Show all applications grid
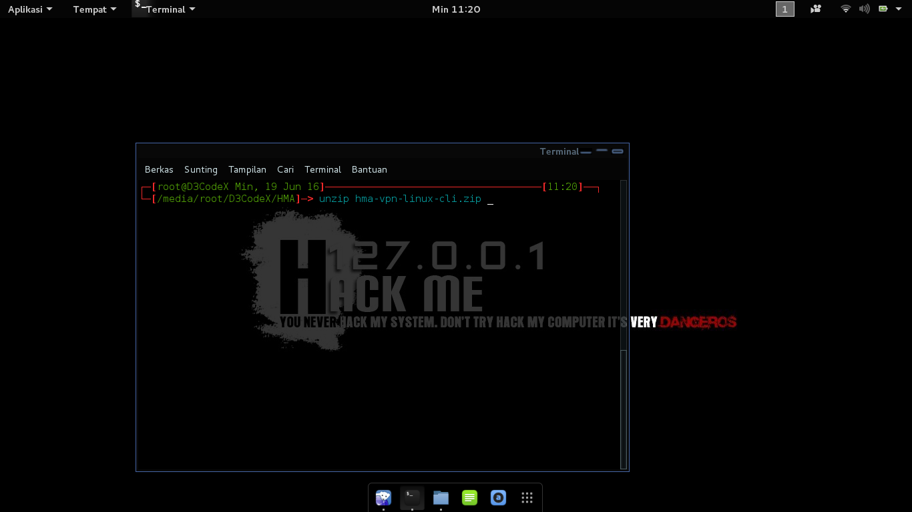 pyautogui.click(x=527, y=497)
